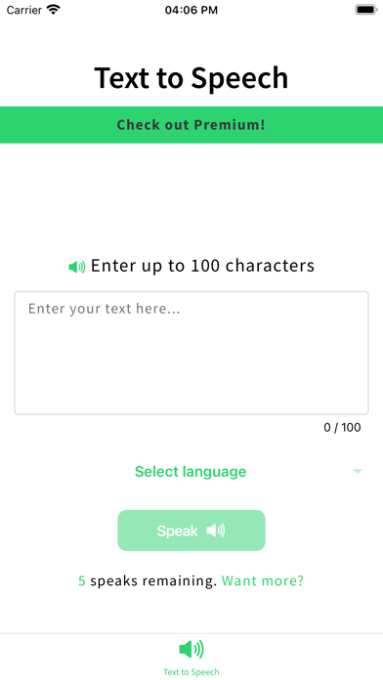The height and width of the screenshot is (680, 383).
Task: Open the Select language dropdown
Action: (x=191, y=471)
